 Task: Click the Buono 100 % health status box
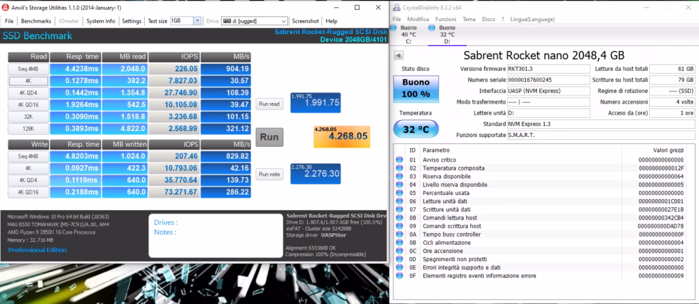point(416,89)
